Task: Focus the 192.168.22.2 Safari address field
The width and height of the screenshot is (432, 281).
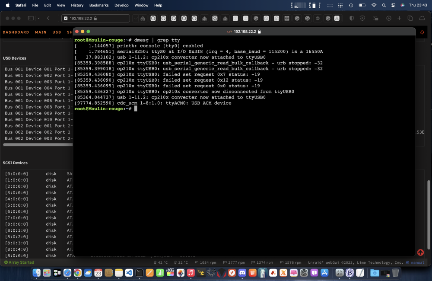Action: coord(95,18)
